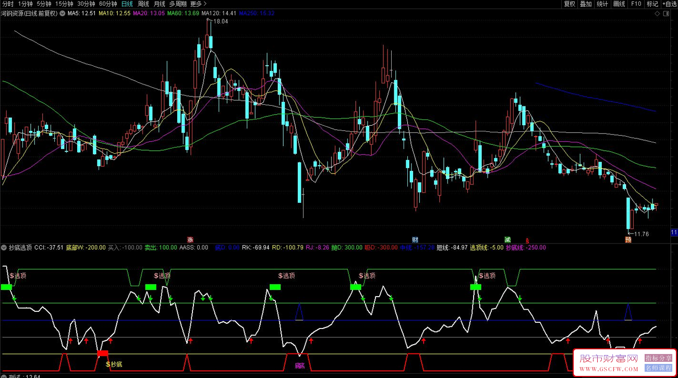The width and height of the screenshot is (678, 378).
Task: Click the 18.04 high price label
Action: click(x=220, y=21)
